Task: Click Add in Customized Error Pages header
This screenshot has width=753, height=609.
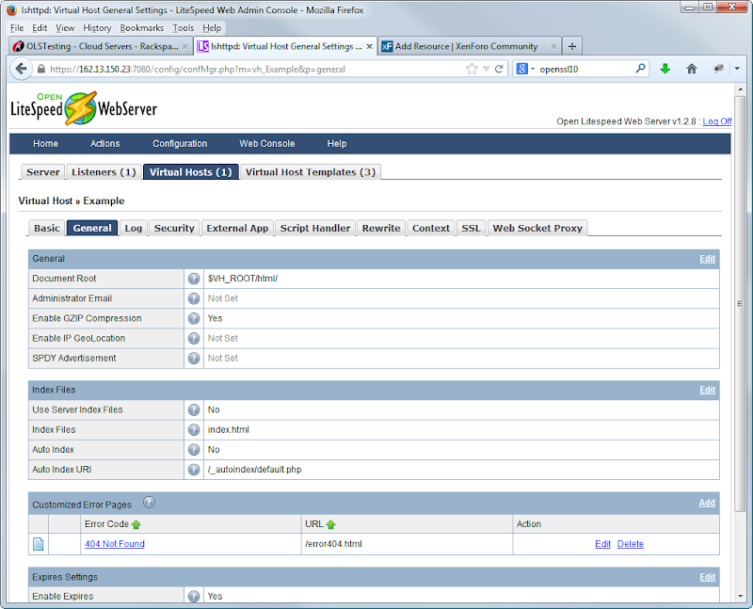Action: pos(707,503)
